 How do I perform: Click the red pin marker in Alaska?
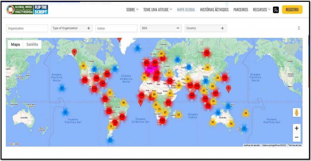tap(74, 52)
